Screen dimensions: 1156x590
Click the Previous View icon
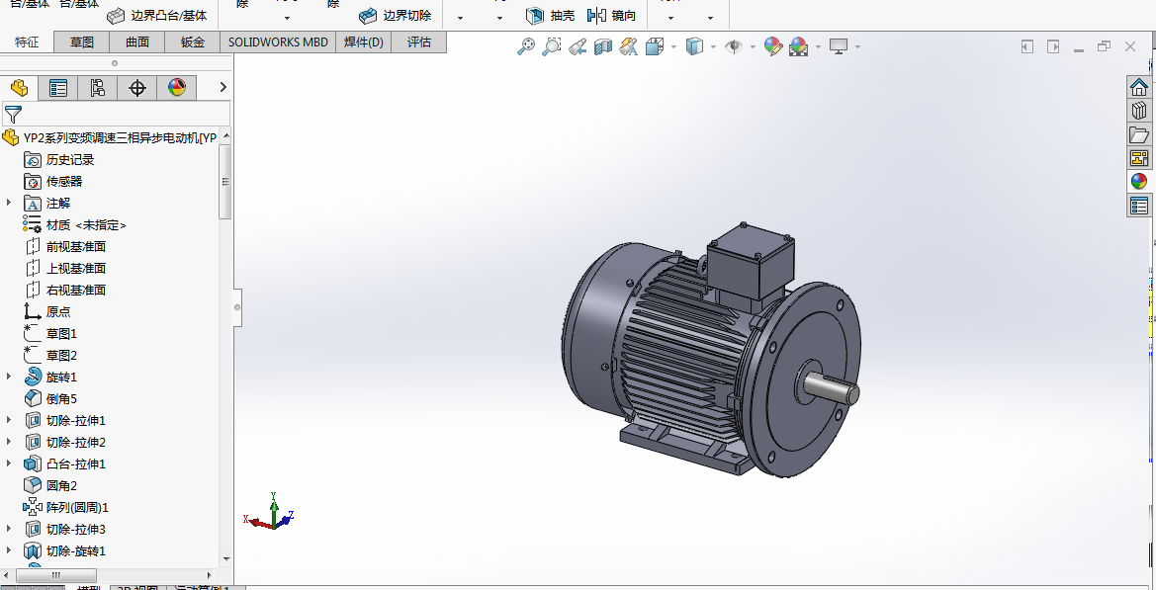[578, 47]
